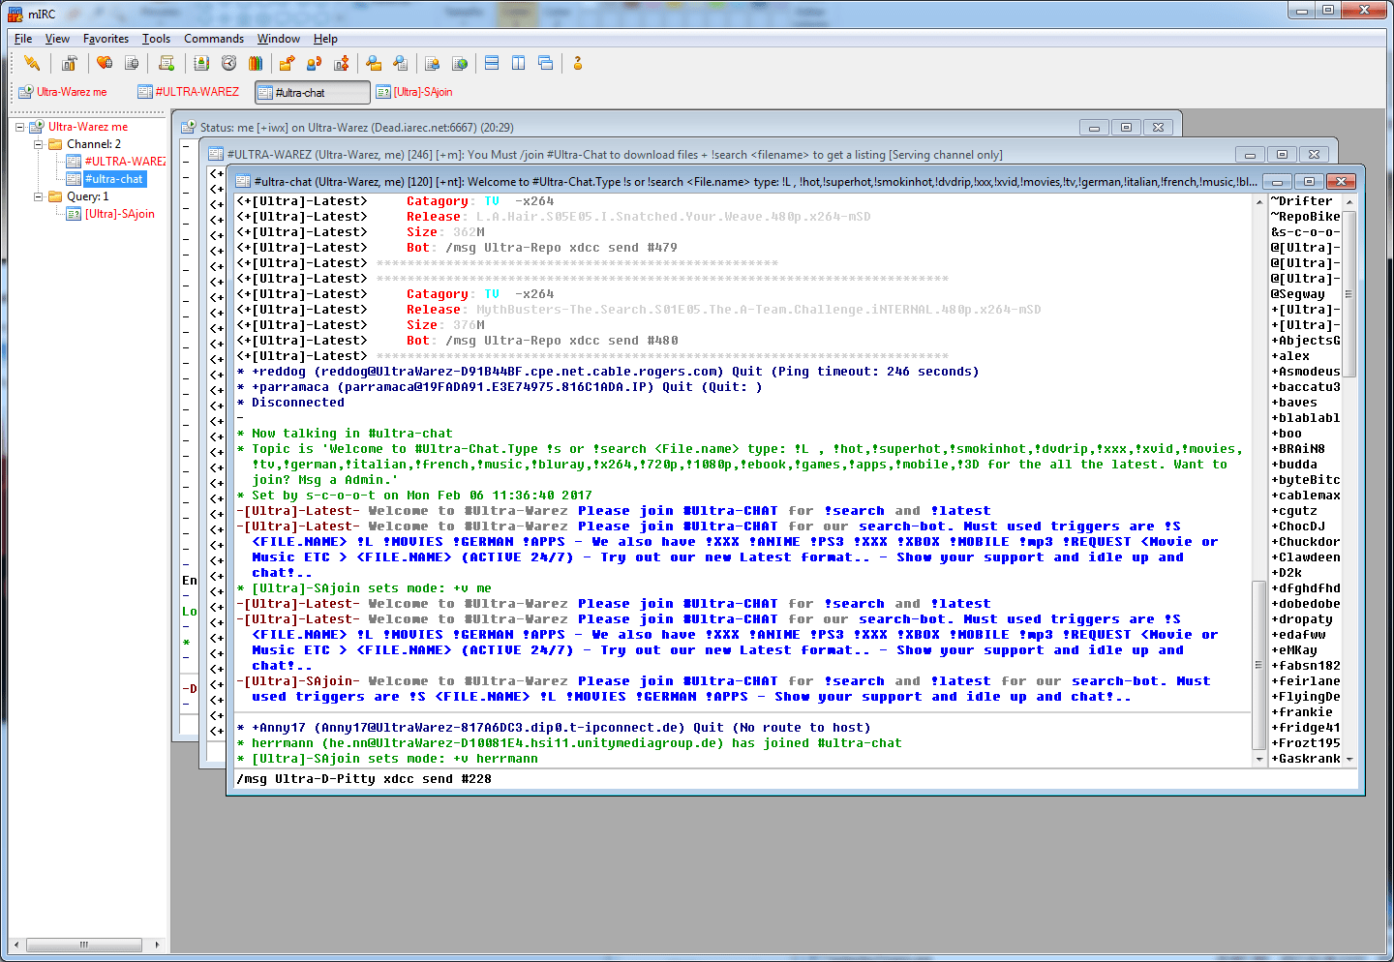Click the Tile Vertical windows icon

click(x=519, y=63)
